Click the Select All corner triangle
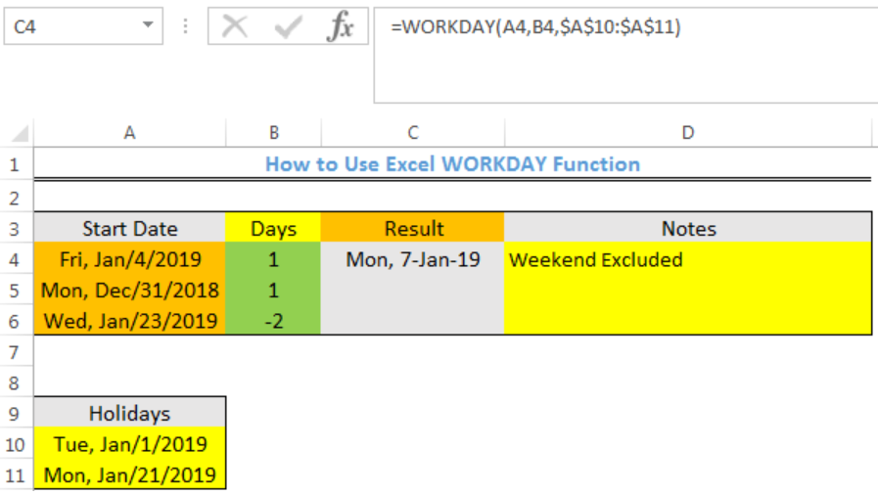This screenshot has width=878, height=495. pyautogui.click(x=20, y=134)
